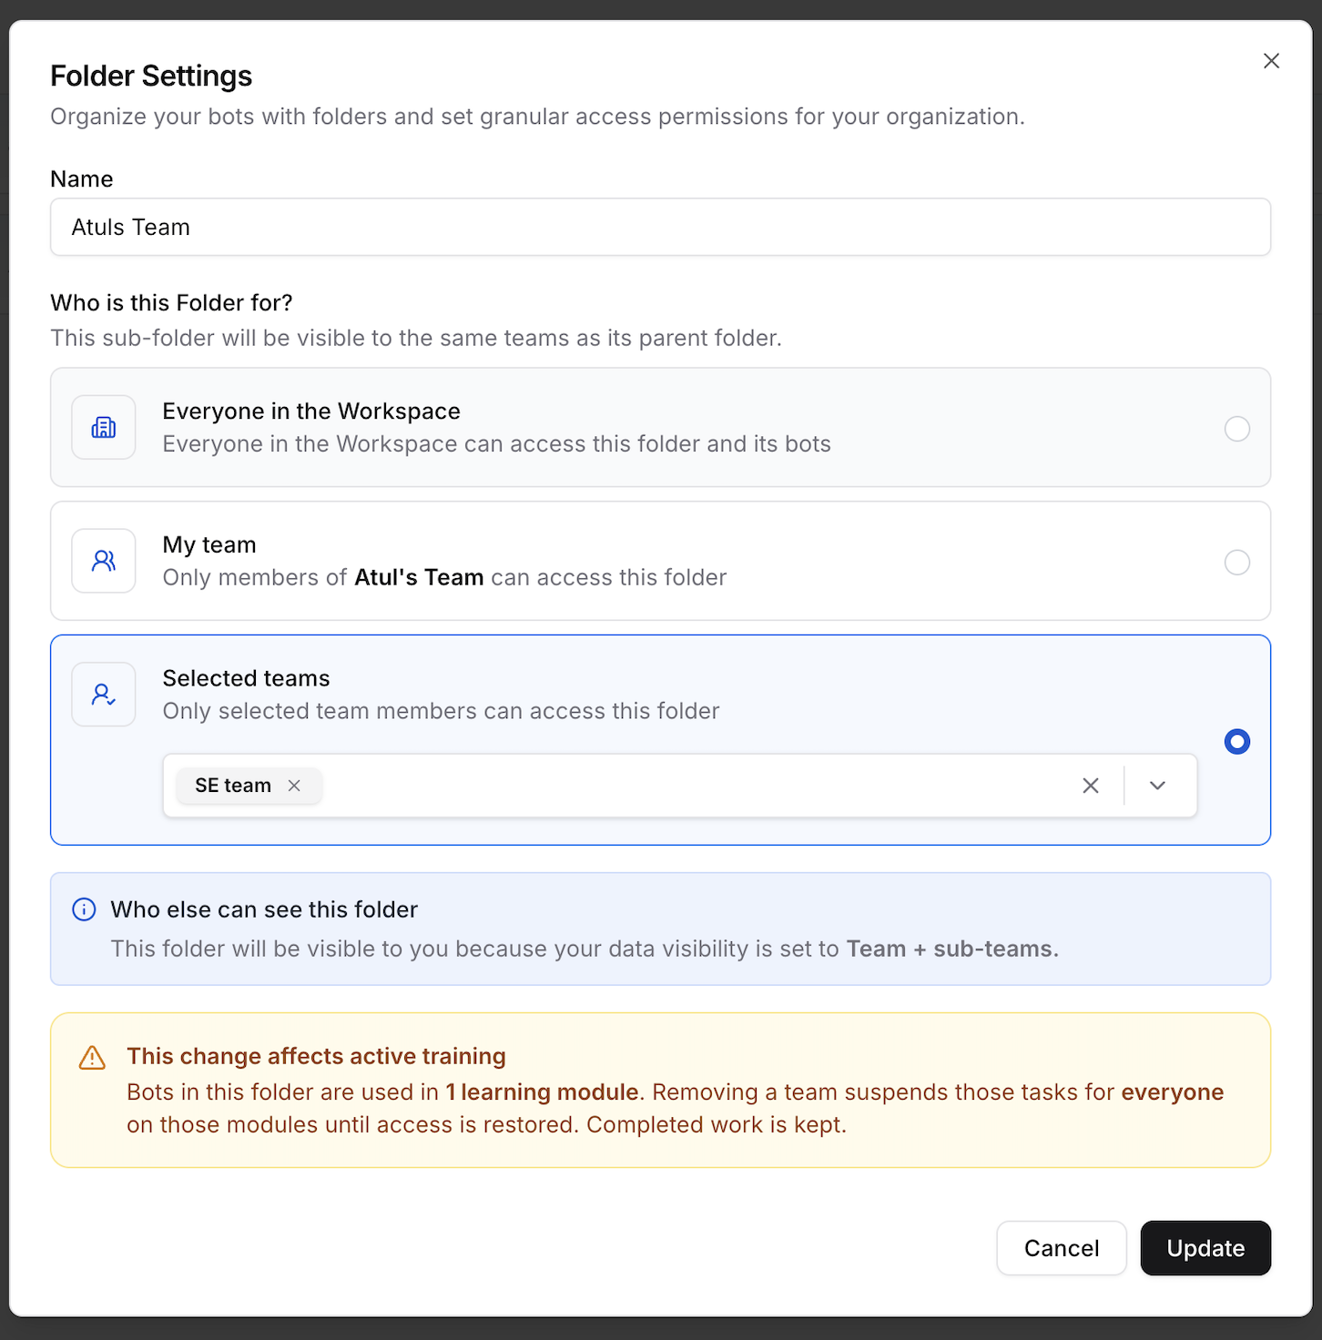
Task: Clear all selected teams in selector
Action: [x=1091, y=786]
